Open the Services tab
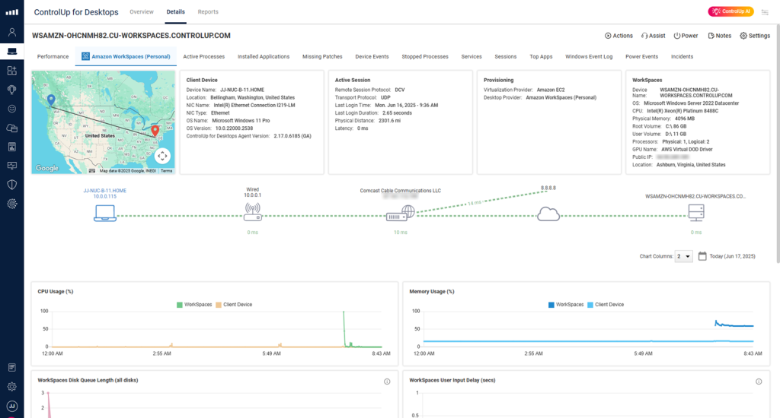This screenshot has width=780, height=418. pos(472,56)
